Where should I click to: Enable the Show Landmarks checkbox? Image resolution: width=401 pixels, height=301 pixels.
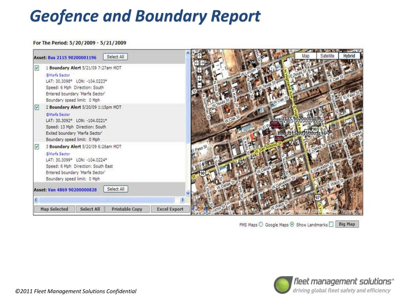click(x=331, y=225)
